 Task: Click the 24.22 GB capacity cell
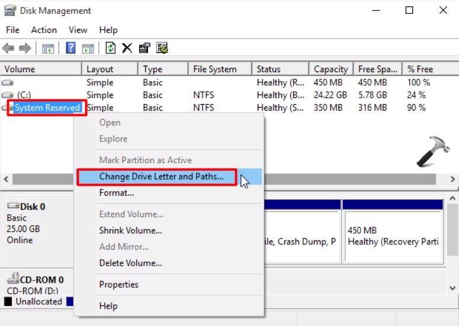coord(330,95)
